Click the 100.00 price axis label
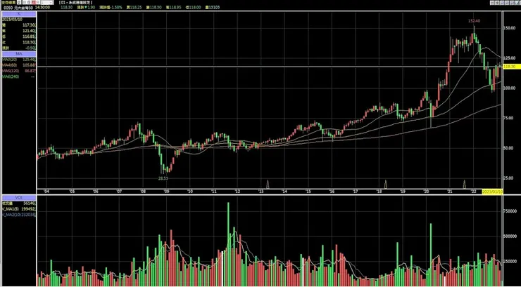 point(511,88)
